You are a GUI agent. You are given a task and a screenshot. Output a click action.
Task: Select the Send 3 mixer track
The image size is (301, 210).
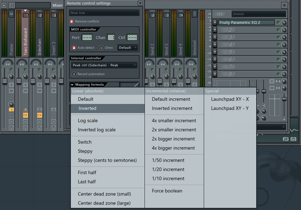166,50
